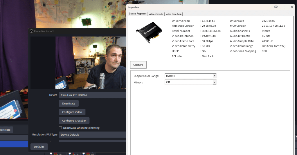
Task: Click the Video Resolution value 1920 x 1080 i
Action: [x=210, y=36]
